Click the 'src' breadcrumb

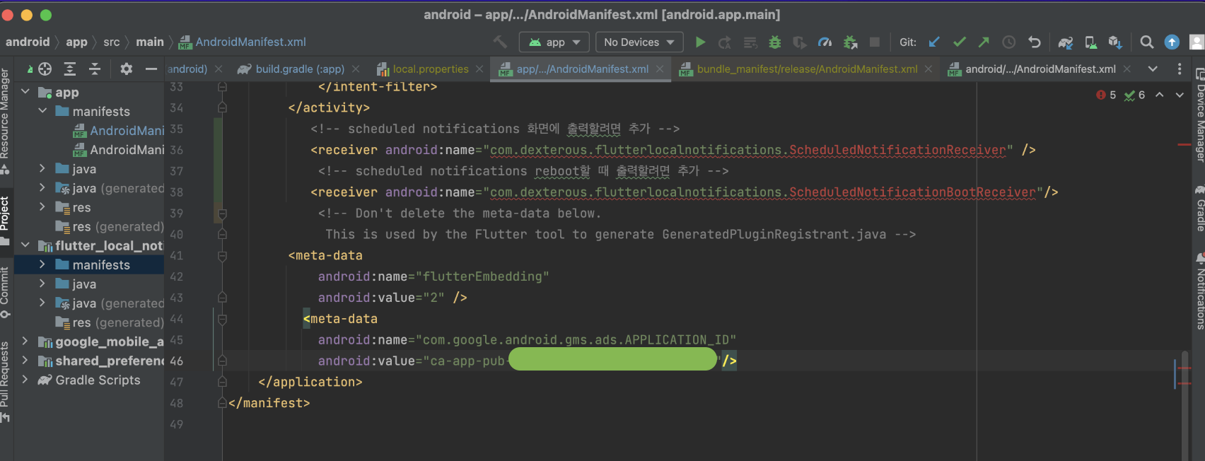112,42
